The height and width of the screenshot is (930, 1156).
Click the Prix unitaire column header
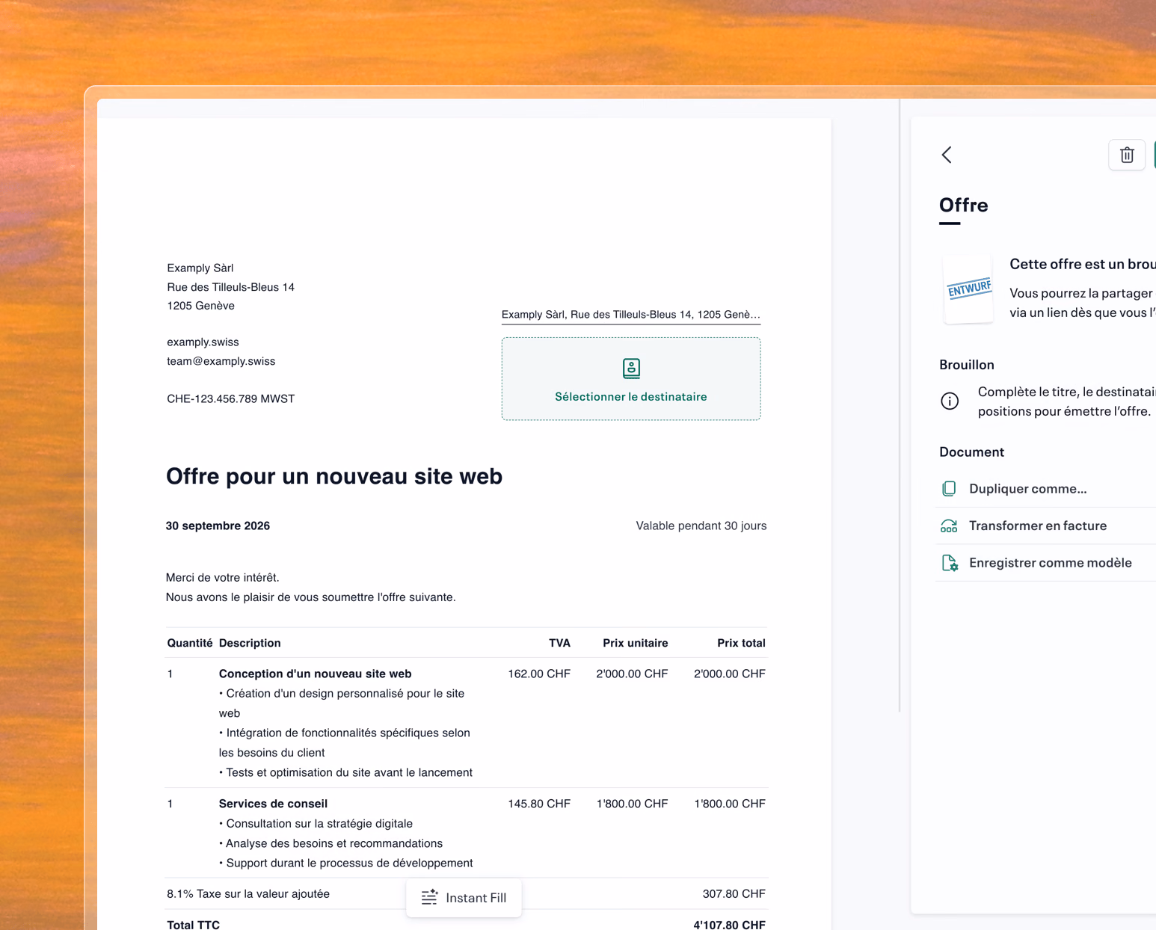(635, 644)
